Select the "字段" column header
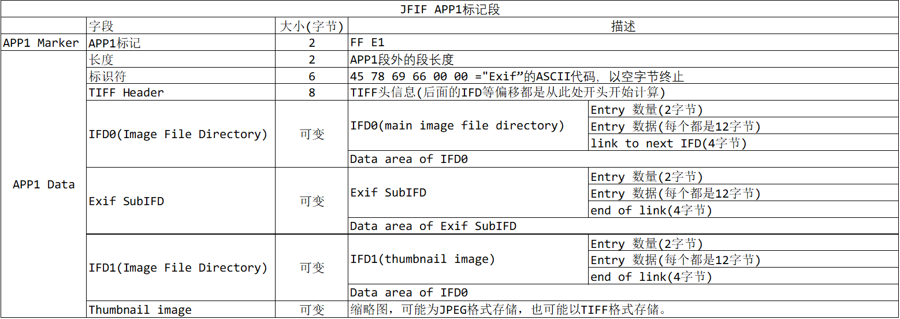 pyautogui.click(x=101, y=26)
